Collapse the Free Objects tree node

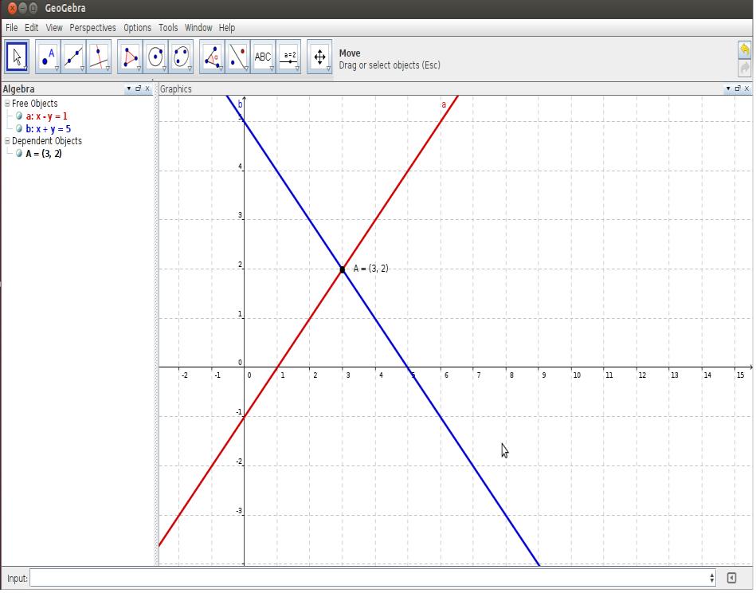pyautogui.click(x=7, y=104)
